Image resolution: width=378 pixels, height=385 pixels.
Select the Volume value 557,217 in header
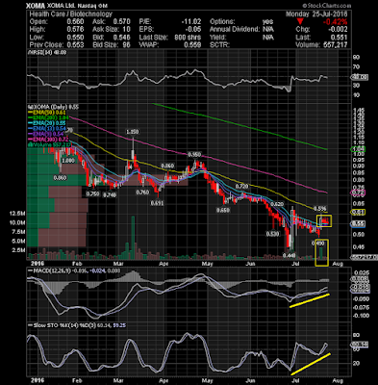pyautogui.click(x=335, y=45)
